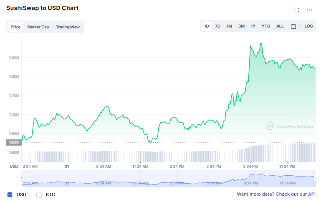Viewport: 326px width, 202px height.
Task: Switch to the TradingView tab
Action: tap(68, 27)
